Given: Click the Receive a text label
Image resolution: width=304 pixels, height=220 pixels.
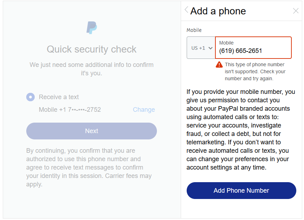Looking at the screenshot, I should coord(59,97).
